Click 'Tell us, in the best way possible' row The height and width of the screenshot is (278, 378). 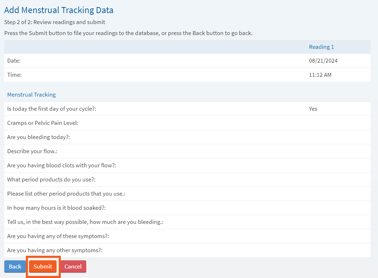[x=187, y=222]
